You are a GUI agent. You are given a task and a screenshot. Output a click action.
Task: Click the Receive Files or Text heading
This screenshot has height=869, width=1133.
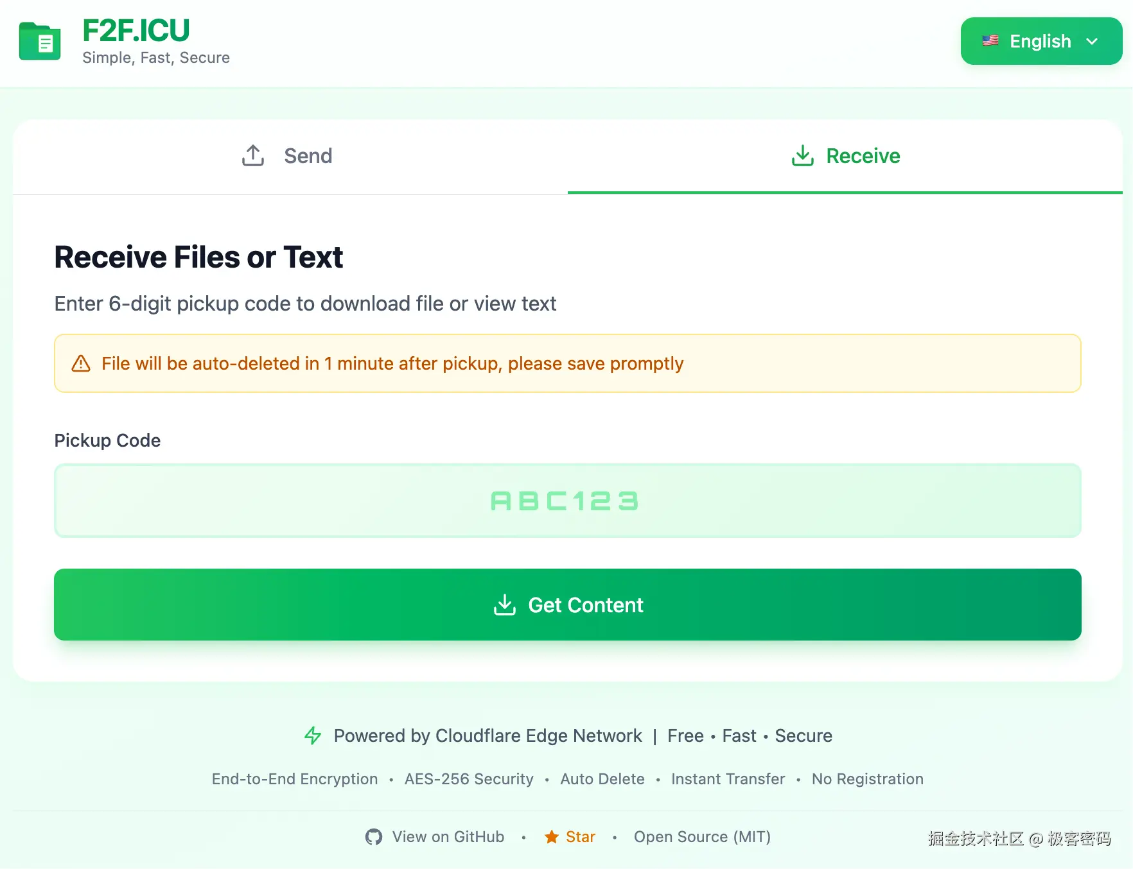[x=198, y=257]
